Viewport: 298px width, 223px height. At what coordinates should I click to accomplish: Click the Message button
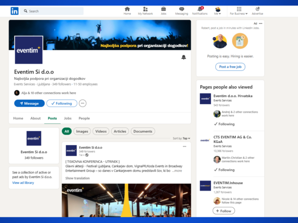30,103
